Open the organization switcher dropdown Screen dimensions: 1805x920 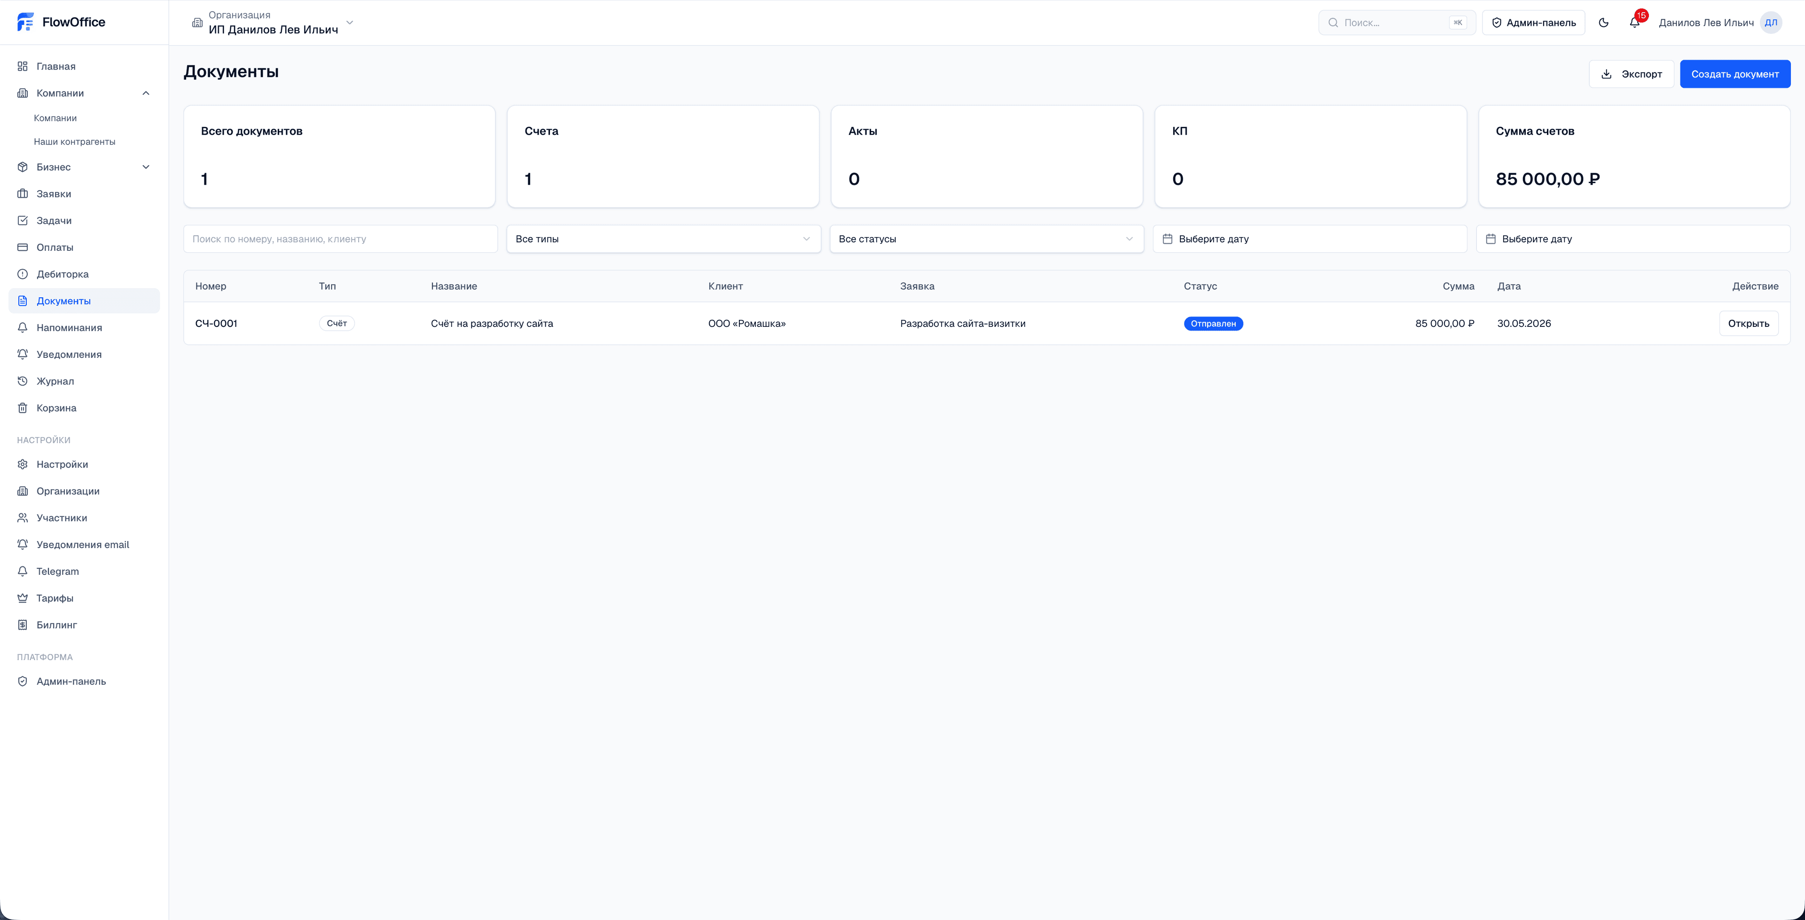tap(273, 23)
